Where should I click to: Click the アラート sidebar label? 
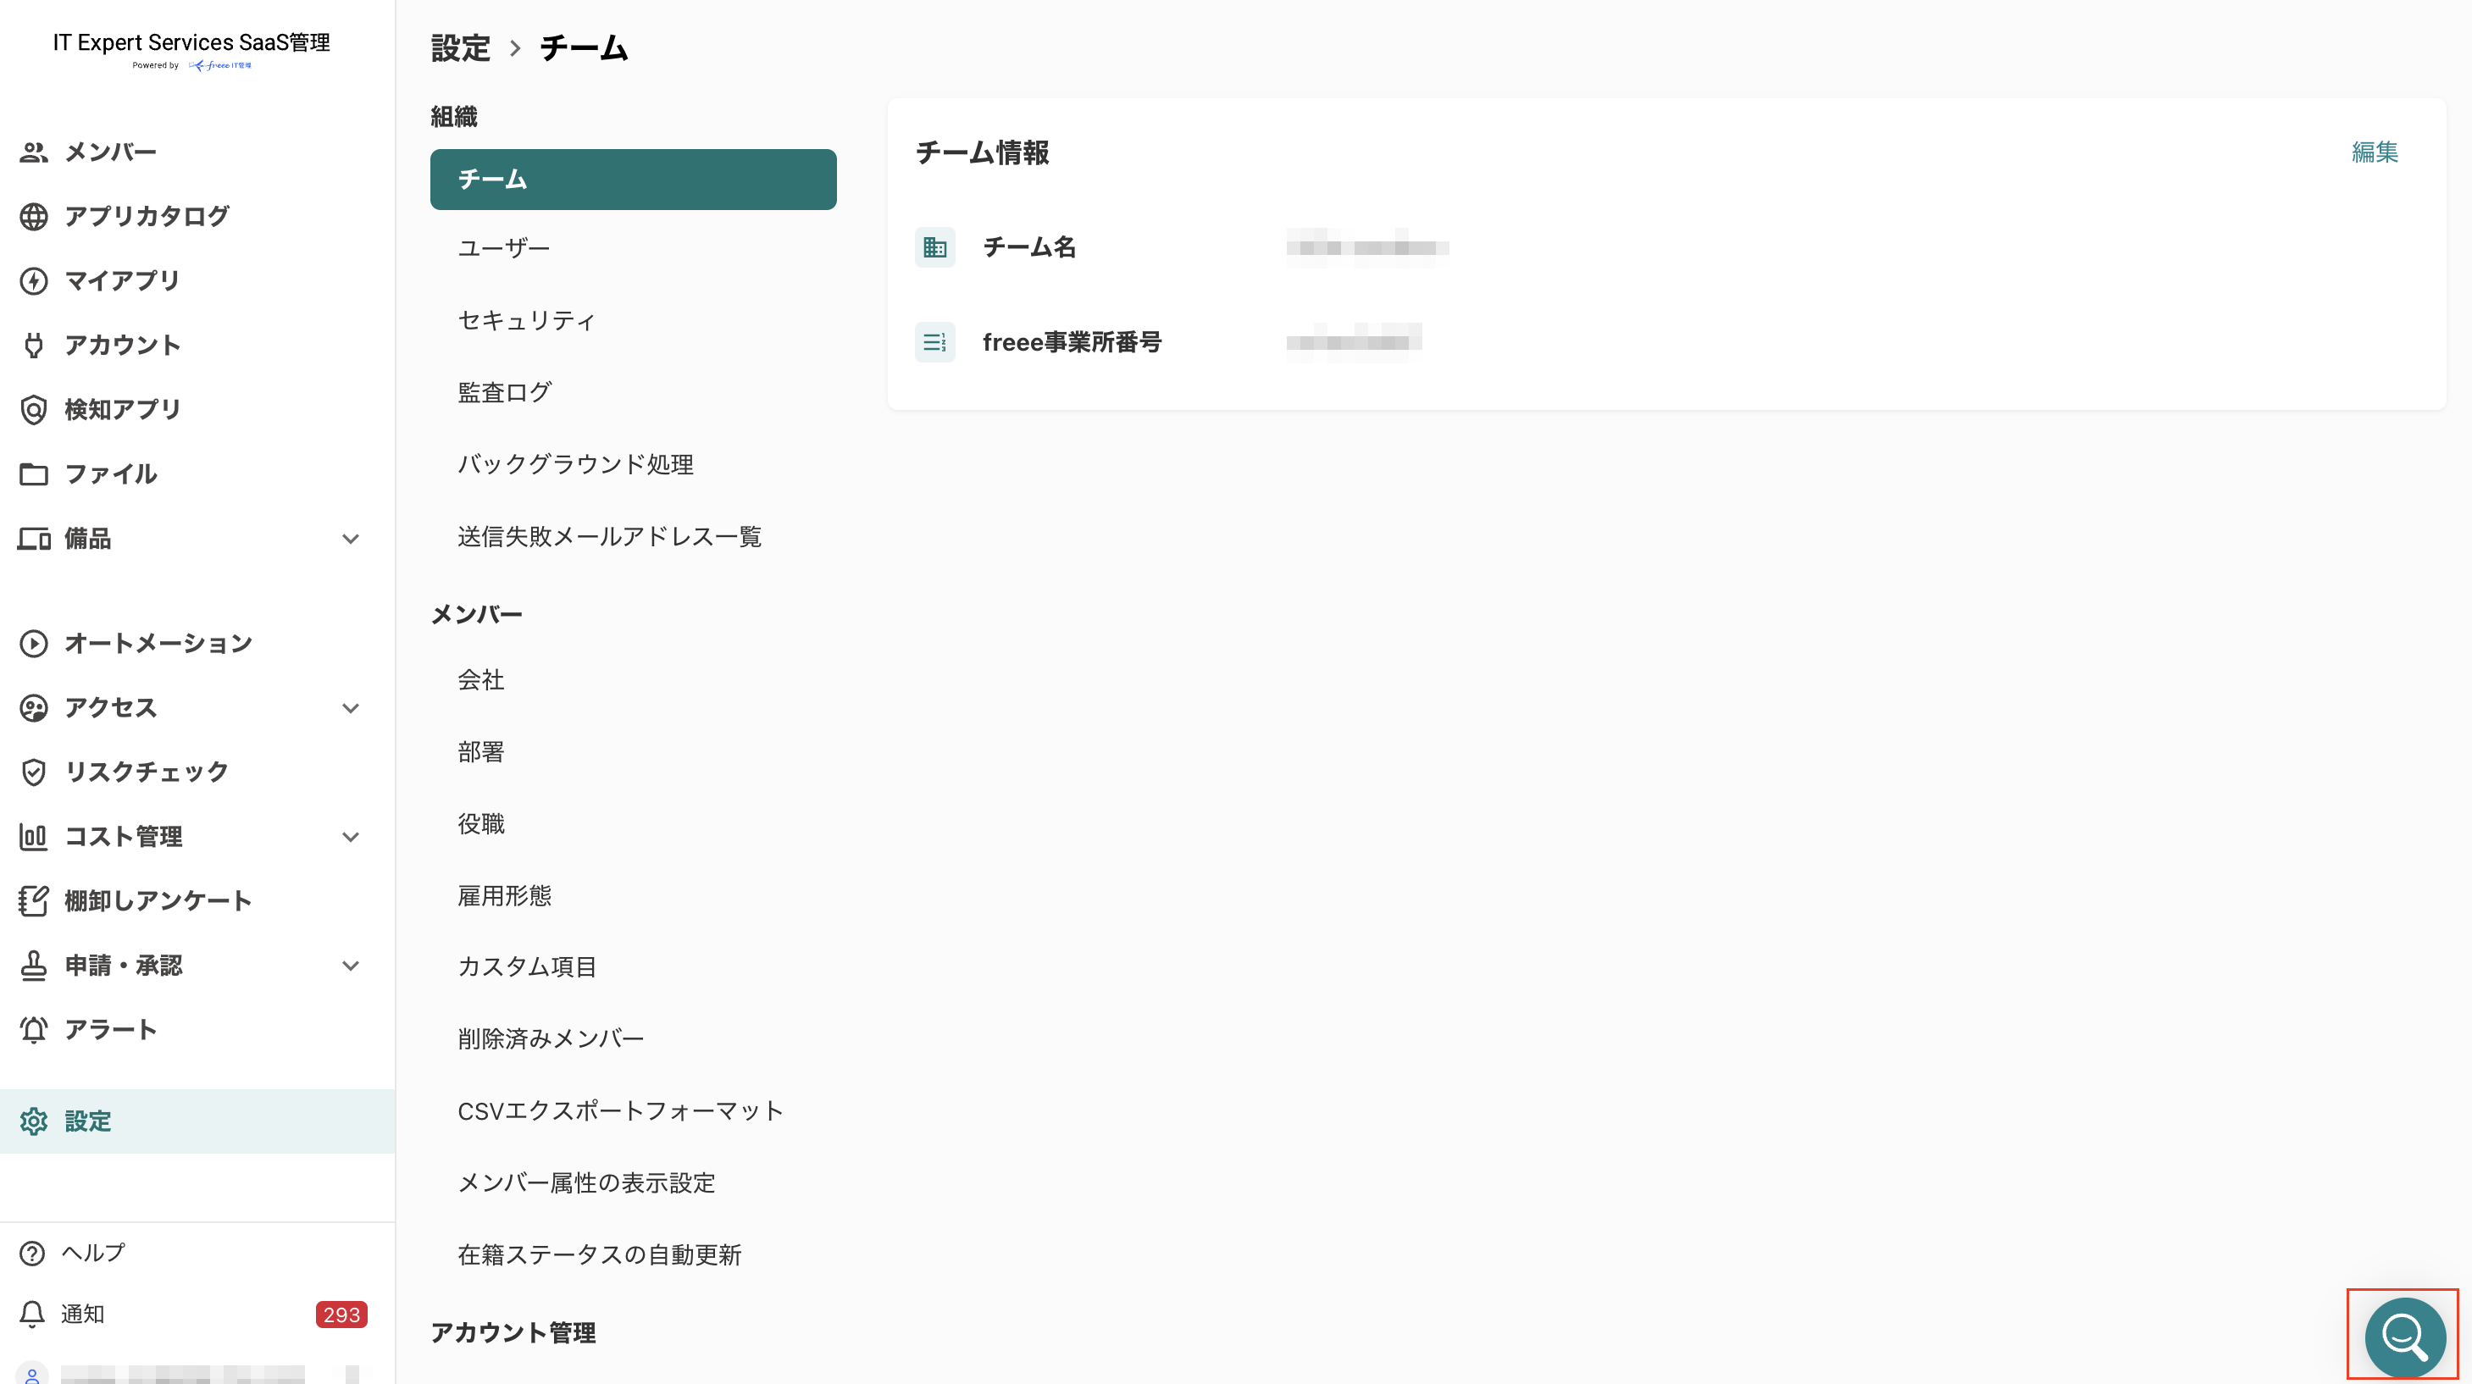(110, 1029)
